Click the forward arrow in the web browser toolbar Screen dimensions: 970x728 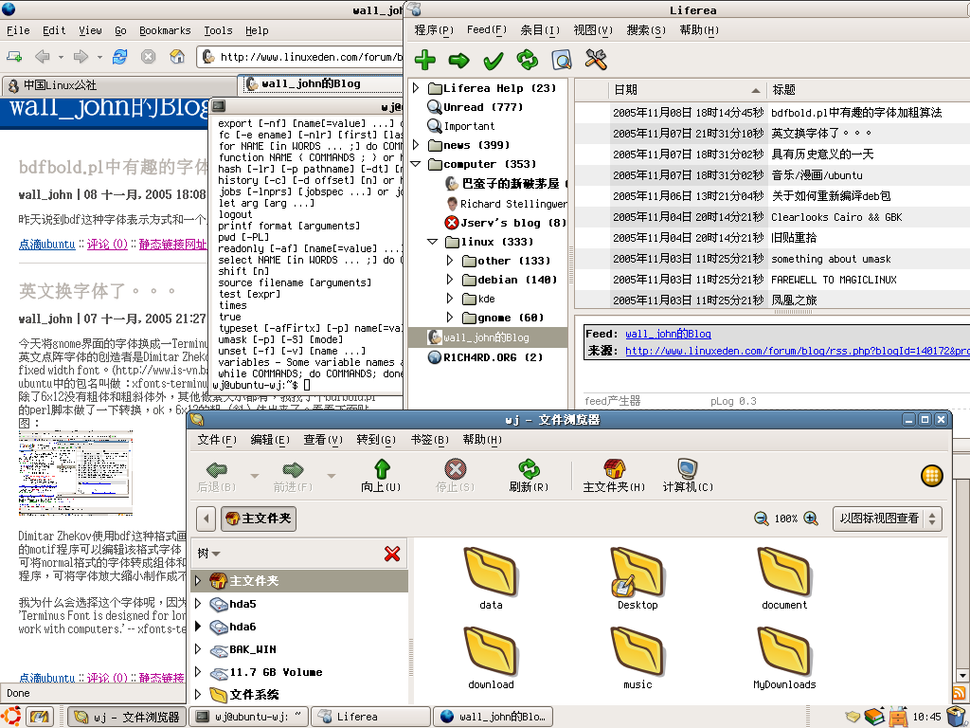[81, 57]
